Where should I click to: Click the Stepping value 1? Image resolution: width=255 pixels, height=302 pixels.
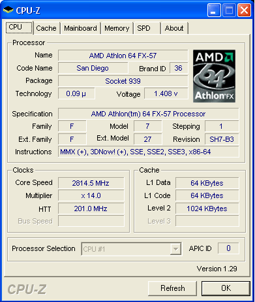(x=222, y=126)
